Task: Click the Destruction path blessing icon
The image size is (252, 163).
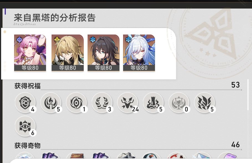Action: pyautogui.click(x=153, y=103)
